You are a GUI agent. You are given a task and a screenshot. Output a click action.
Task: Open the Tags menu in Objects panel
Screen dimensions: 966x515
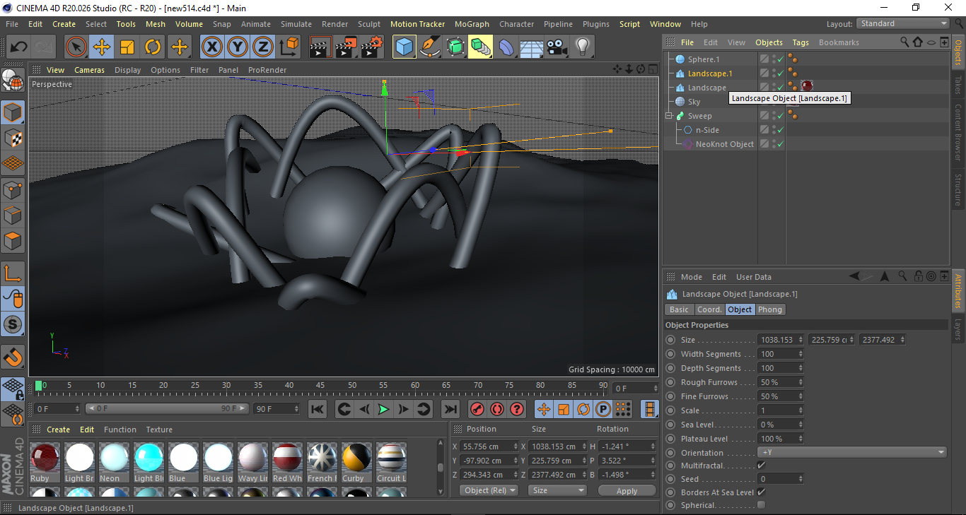click(801, 42)
